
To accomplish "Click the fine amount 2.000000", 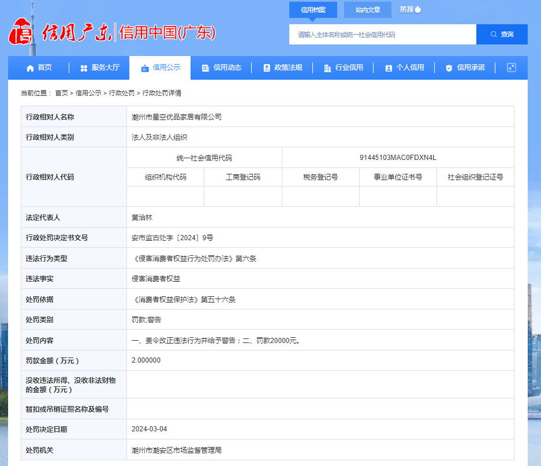I will pyautogui.click(x=146, y=360).
